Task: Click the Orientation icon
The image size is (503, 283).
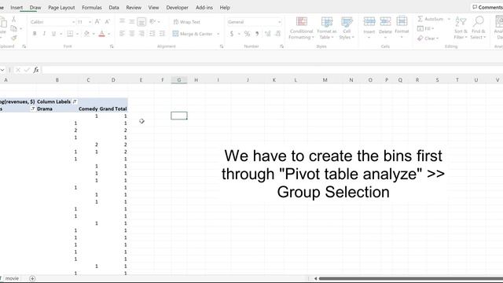Action: 152,21
